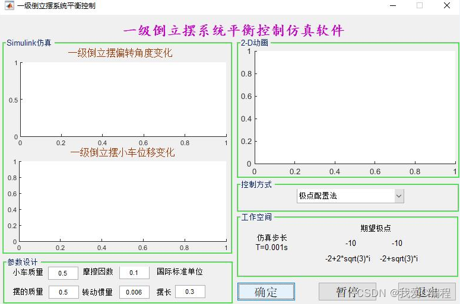Click the pole value -2+2*sqrt(3)*i
This screenshot has height=304, width=460.
coord(348,258)
